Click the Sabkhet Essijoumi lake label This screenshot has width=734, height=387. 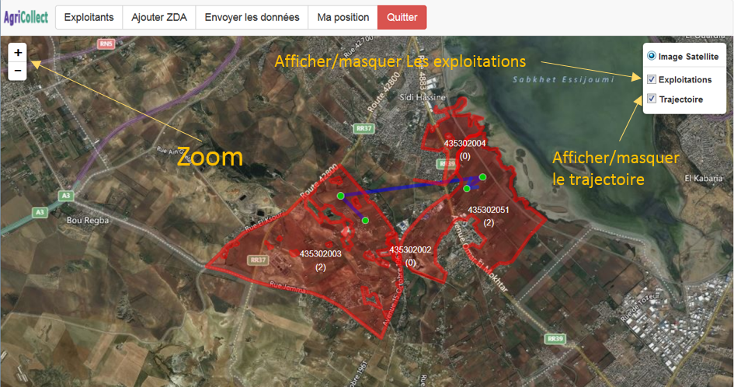563,79
